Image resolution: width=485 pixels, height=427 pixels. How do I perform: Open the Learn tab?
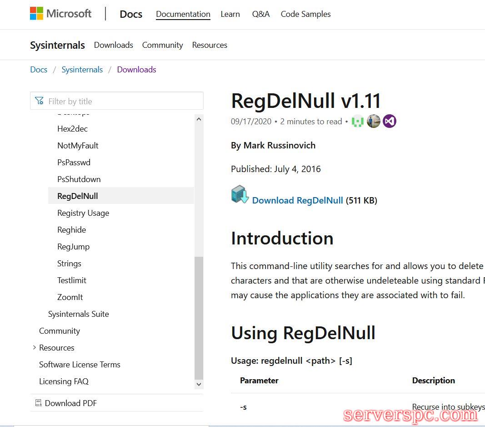(x=230, y=14)
